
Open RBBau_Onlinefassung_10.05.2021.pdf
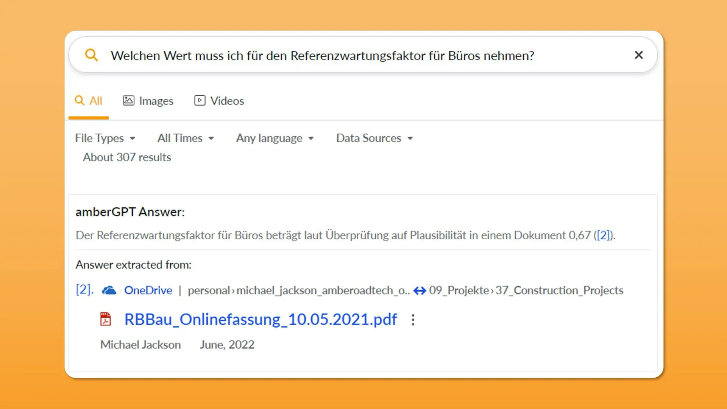point(260,319)
